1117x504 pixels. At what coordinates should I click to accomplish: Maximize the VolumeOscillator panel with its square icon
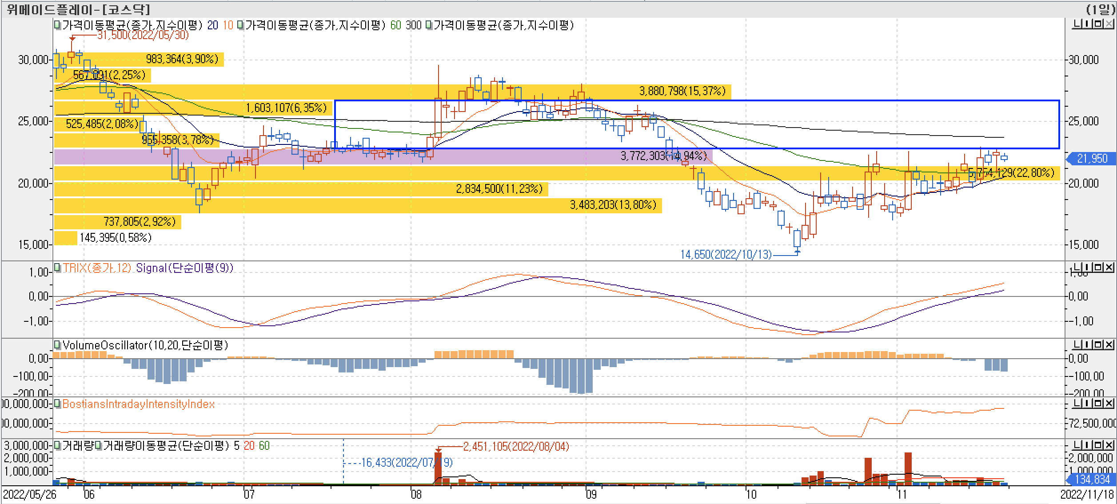point(1097,344)
